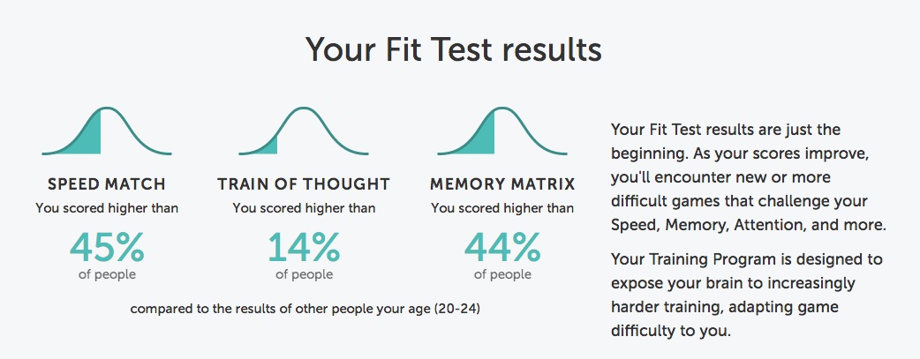Click "of people" below the 45% score
Screen dimensions: 920x359
click(x=106, y=274)
